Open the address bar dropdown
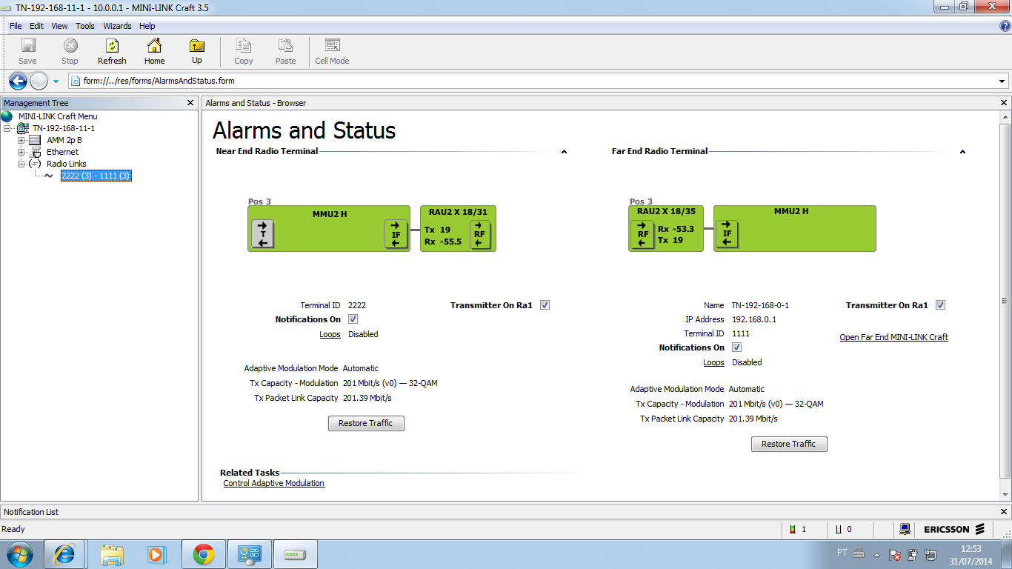This screenshot has width=1012, height=569. click(x=1002, y=81)
